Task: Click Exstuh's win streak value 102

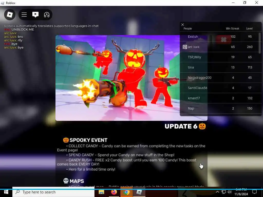Action: pos(233,36)
